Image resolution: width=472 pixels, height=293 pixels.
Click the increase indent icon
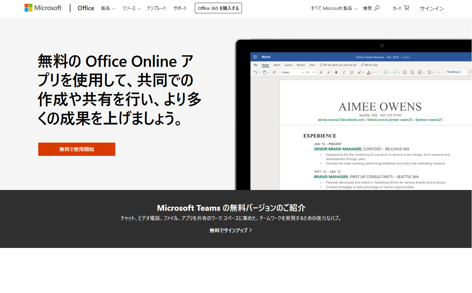pyautogui.click(x=412, y=72)
